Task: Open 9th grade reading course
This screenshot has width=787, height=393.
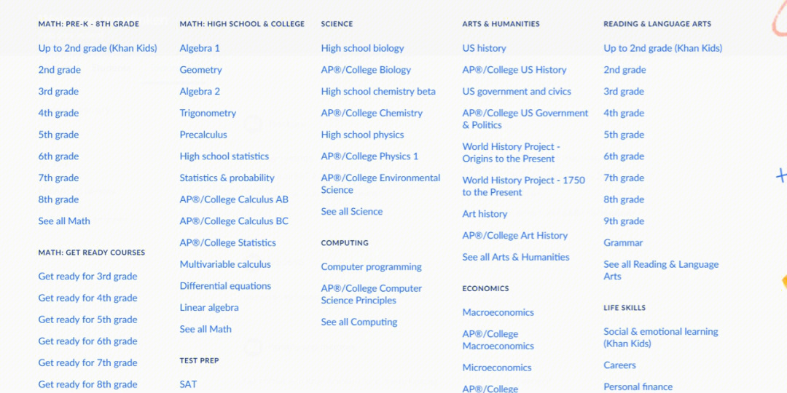Action: click(x=624, y=221)
